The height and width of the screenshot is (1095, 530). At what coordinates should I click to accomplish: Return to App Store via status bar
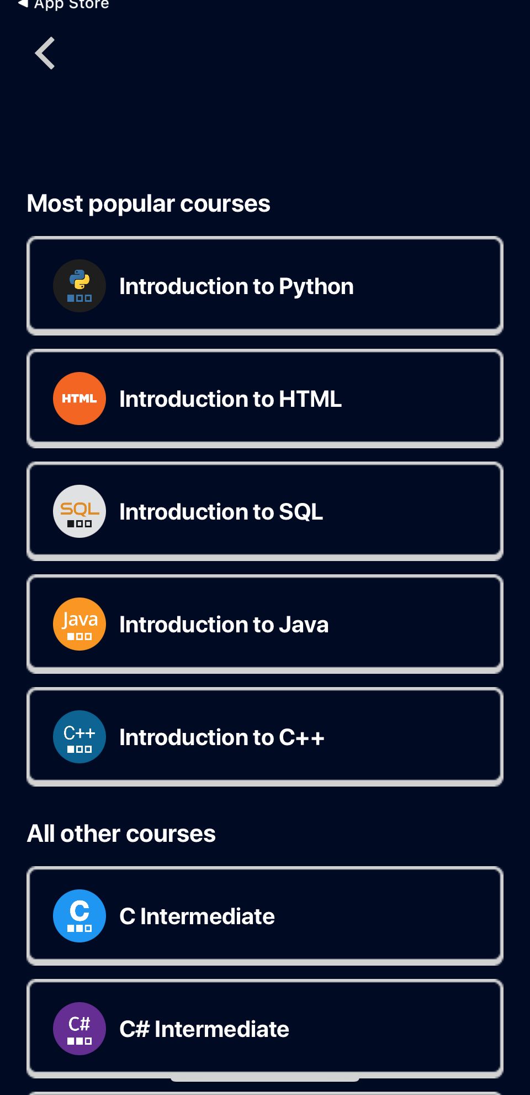pyautogui.click(x=63, y=5)
